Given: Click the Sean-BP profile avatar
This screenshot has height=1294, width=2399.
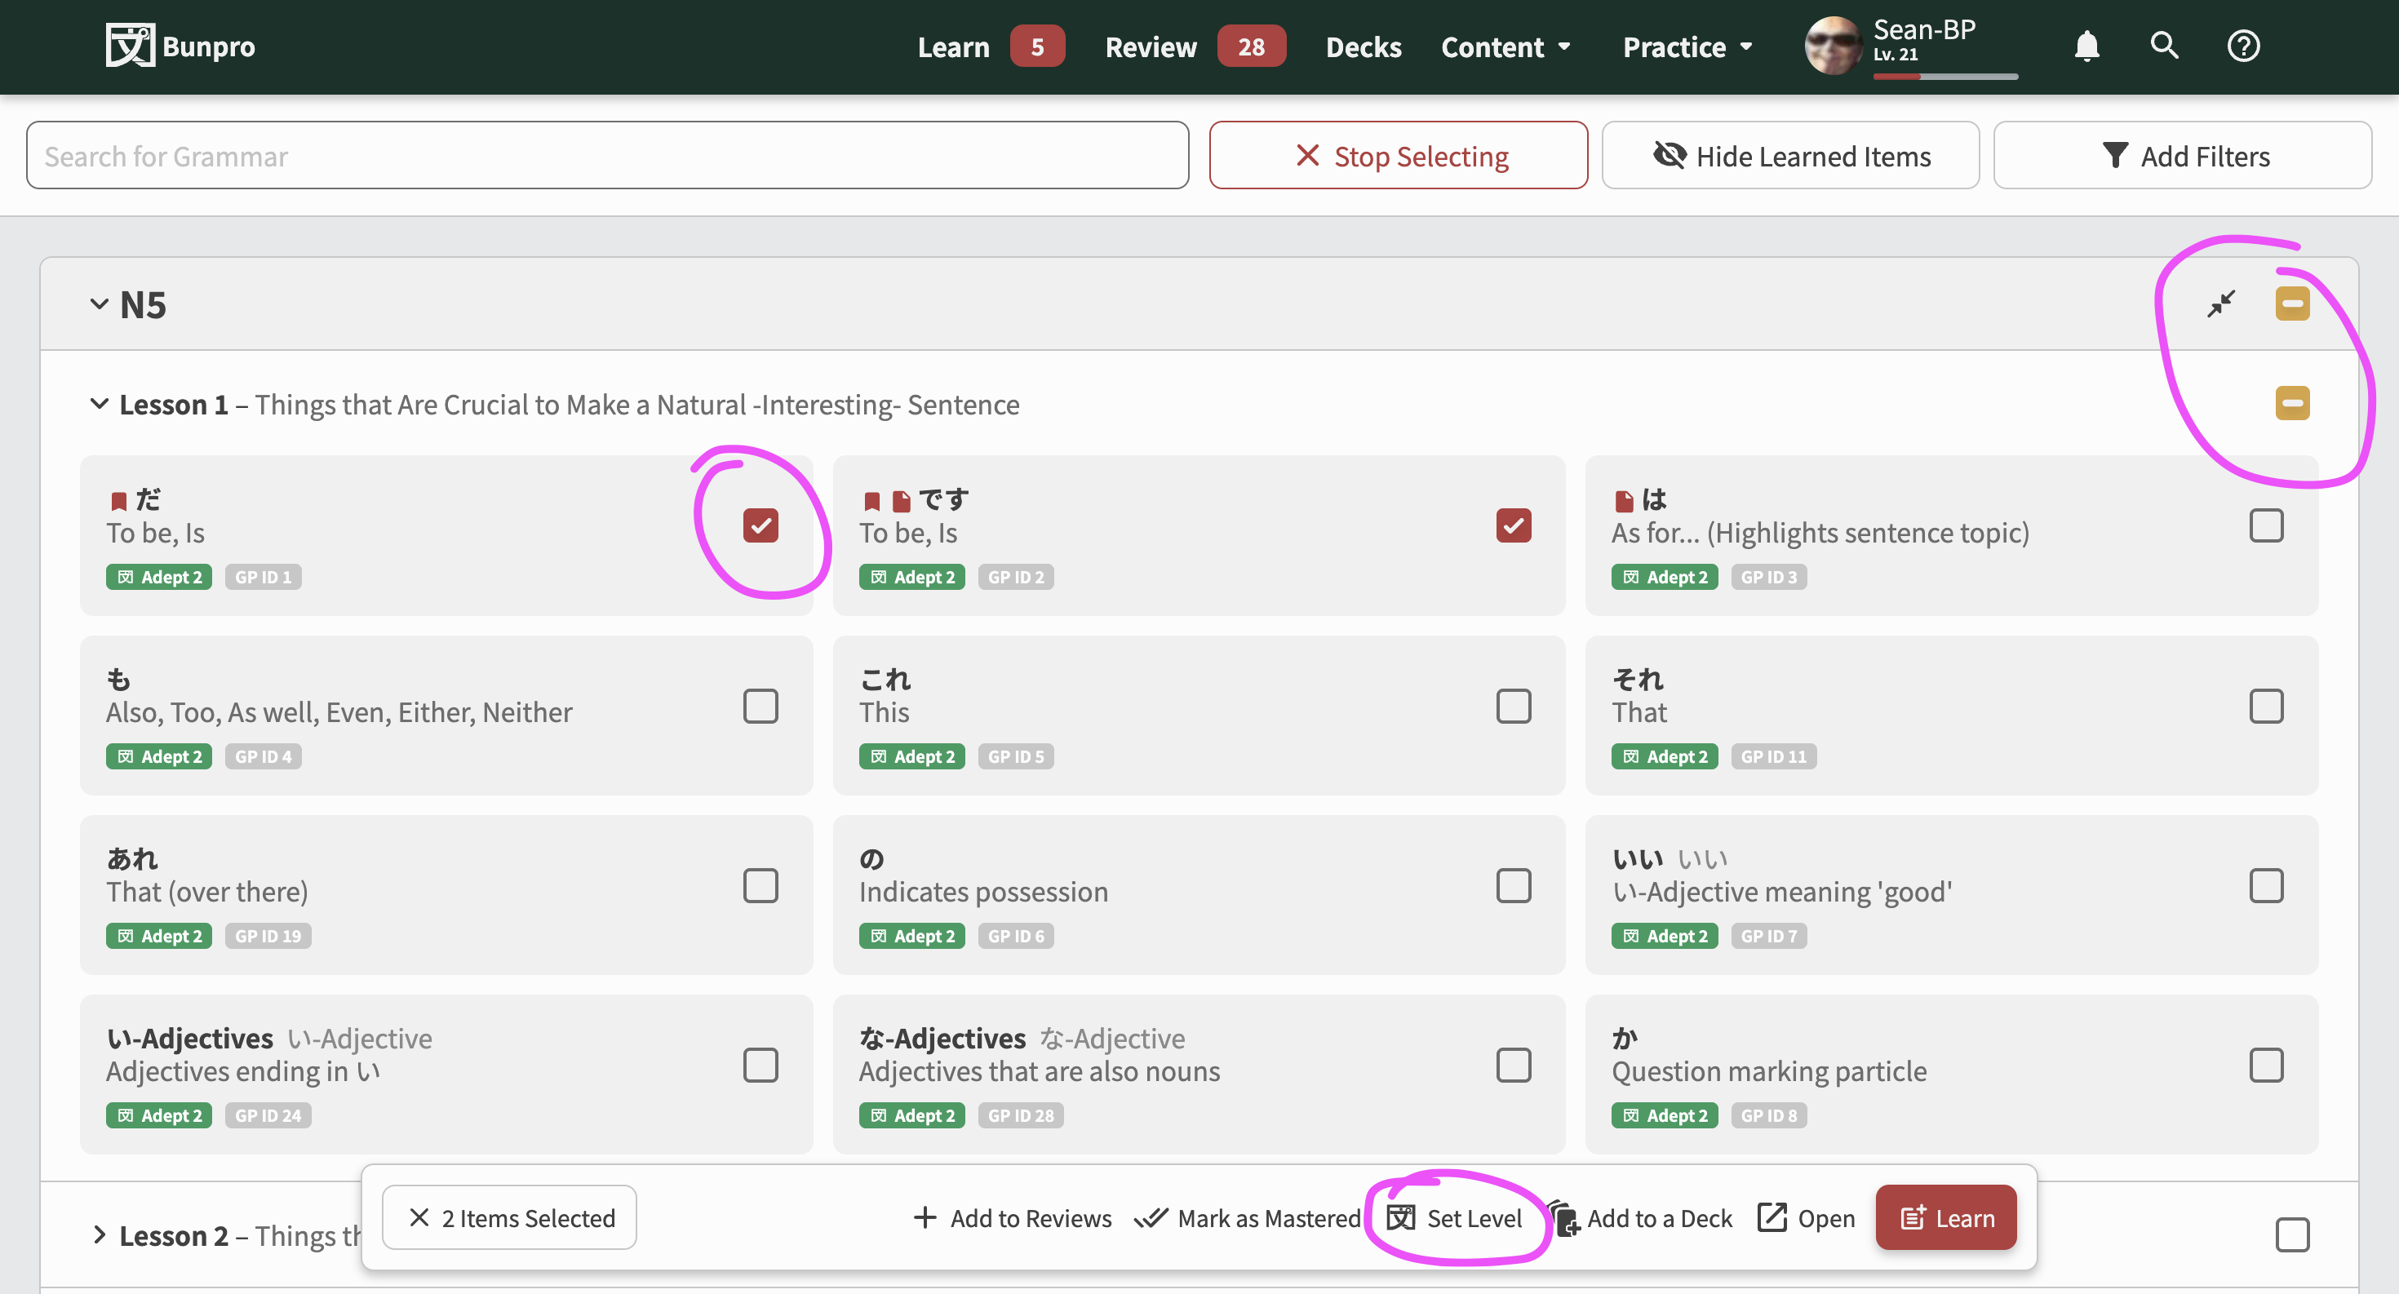Looking at the screenshot, I should (x=1833, y=46).
